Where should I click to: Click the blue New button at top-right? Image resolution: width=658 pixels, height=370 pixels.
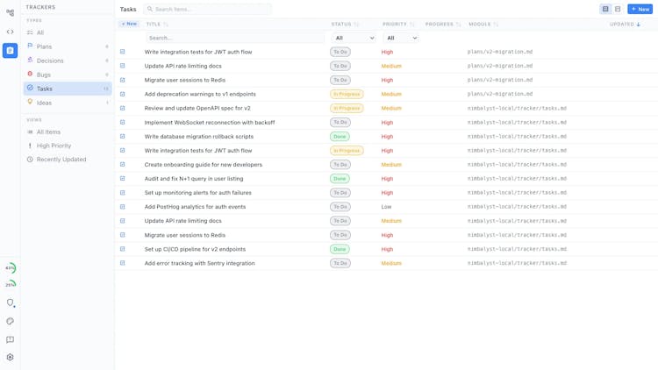640,9
